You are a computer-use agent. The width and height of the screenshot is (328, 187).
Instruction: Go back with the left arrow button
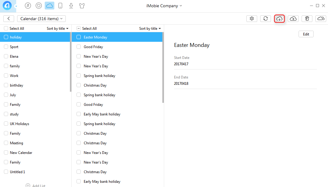pos(9,19)
